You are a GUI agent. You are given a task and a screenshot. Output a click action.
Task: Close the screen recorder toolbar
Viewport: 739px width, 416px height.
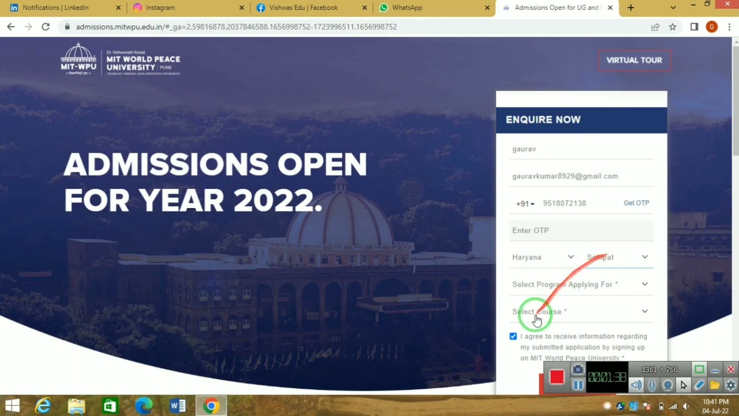[730, 369]
